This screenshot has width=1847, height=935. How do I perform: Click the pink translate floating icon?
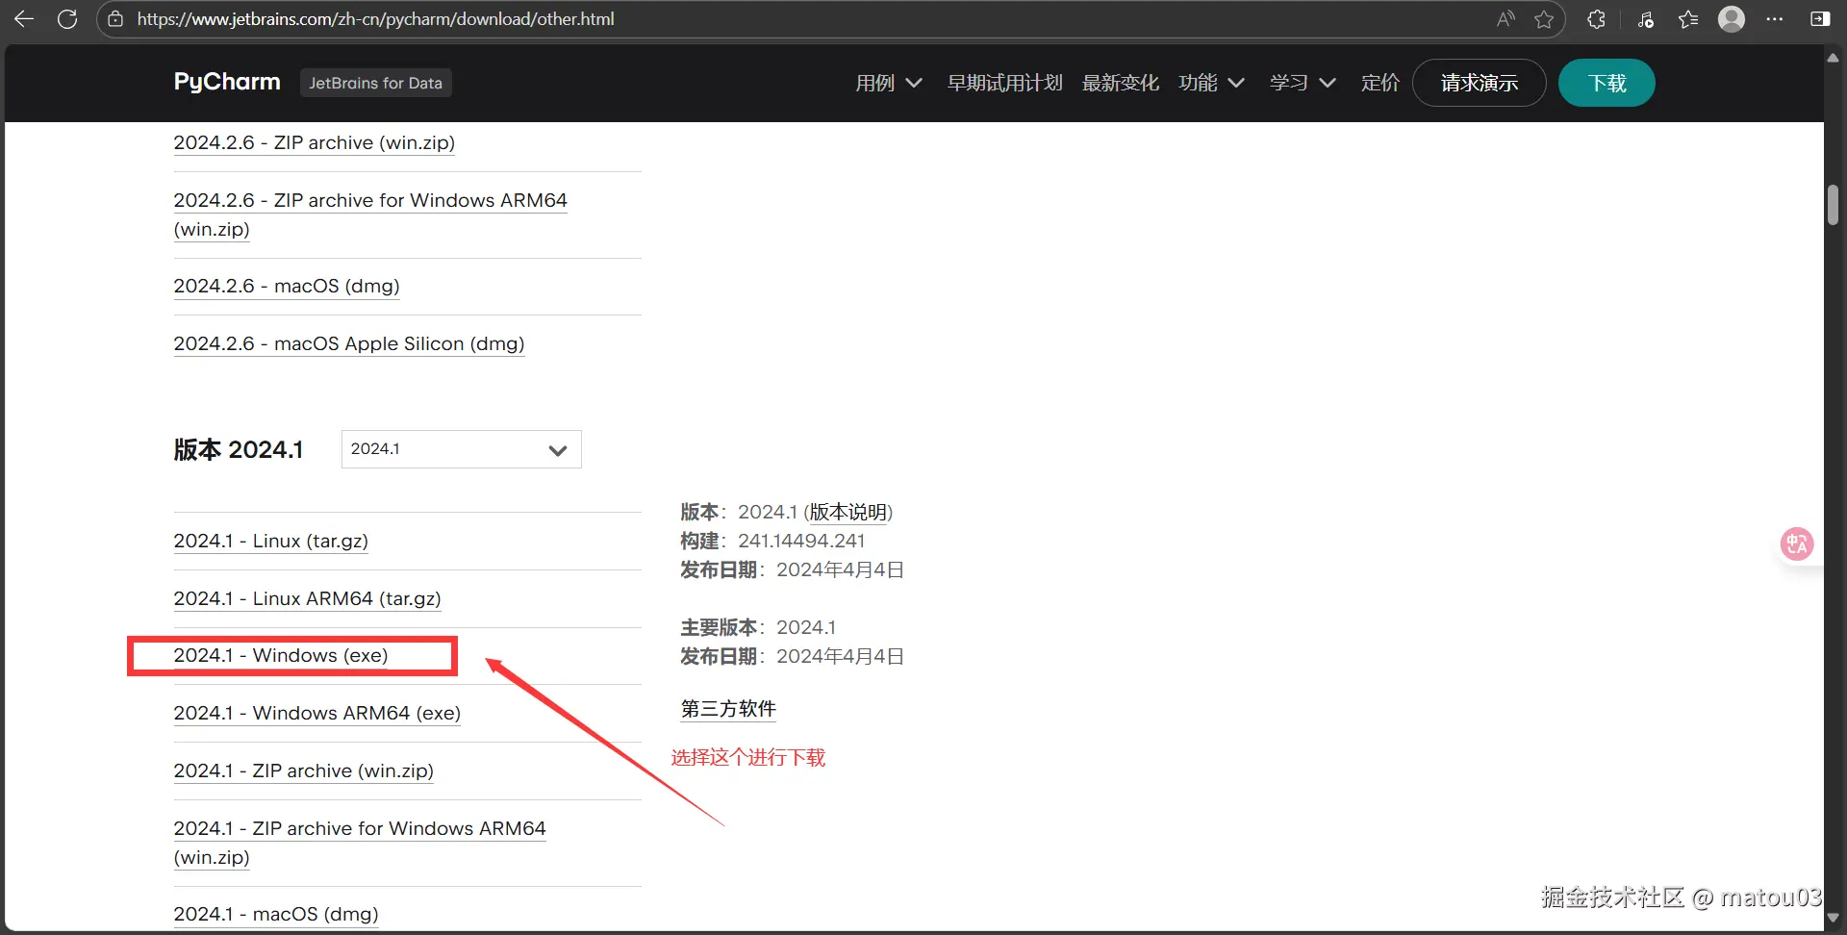click(x=1796, y=544)
